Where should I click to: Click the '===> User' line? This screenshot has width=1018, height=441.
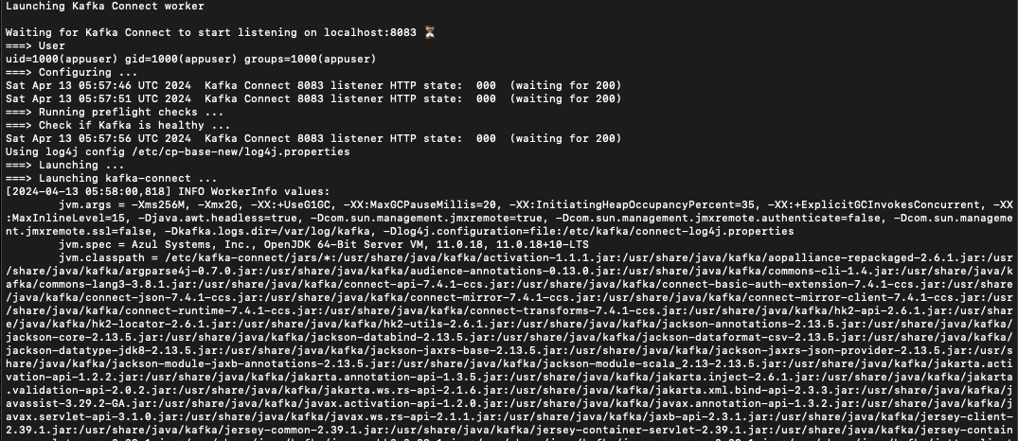pos(35,45)
